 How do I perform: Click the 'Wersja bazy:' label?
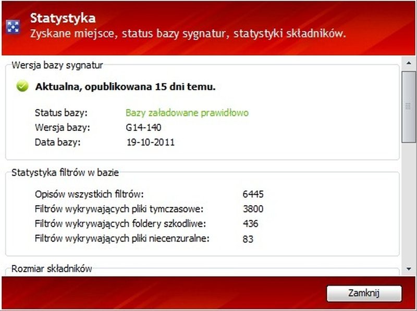click(x=63, y=127)
